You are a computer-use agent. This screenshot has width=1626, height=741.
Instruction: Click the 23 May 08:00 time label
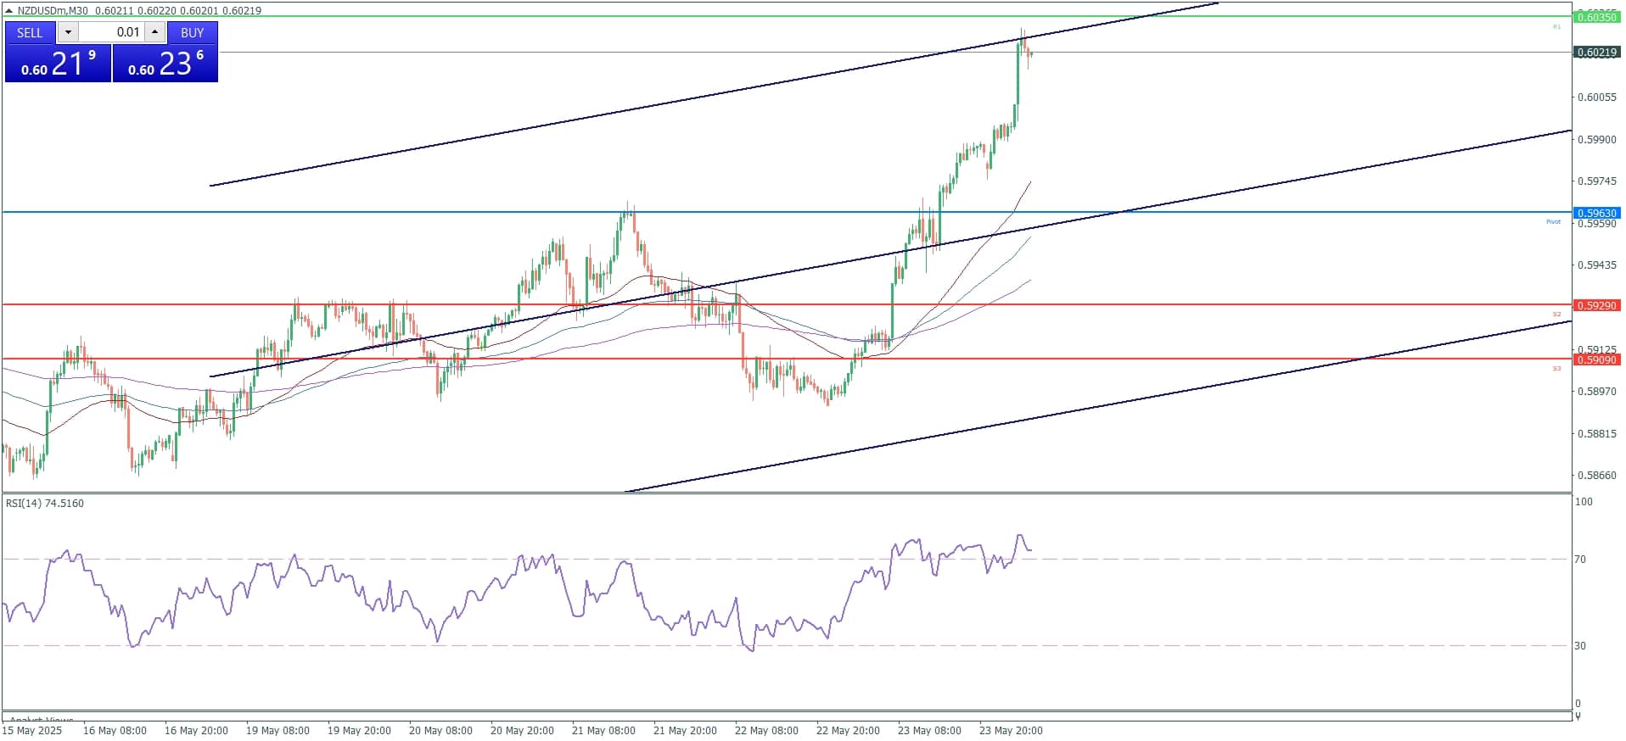[x=929, y=731]
